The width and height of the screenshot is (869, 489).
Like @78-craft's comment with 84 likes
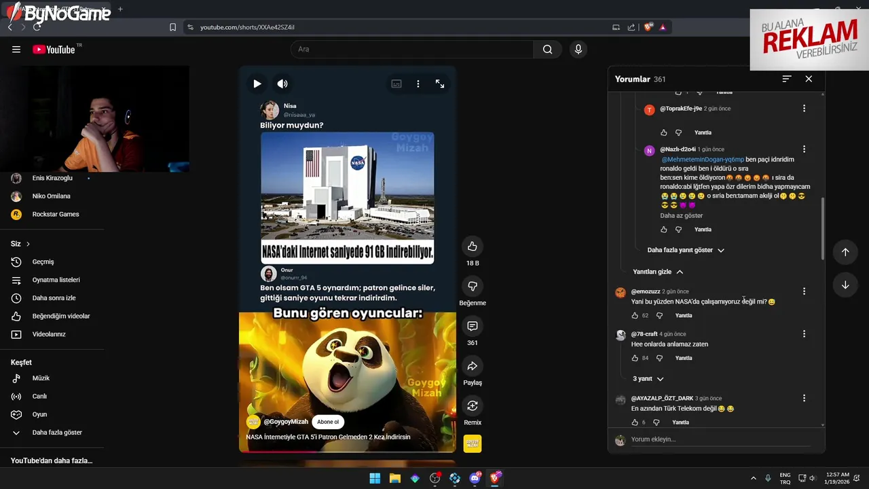pyautogui.click(x=635, y=358)
